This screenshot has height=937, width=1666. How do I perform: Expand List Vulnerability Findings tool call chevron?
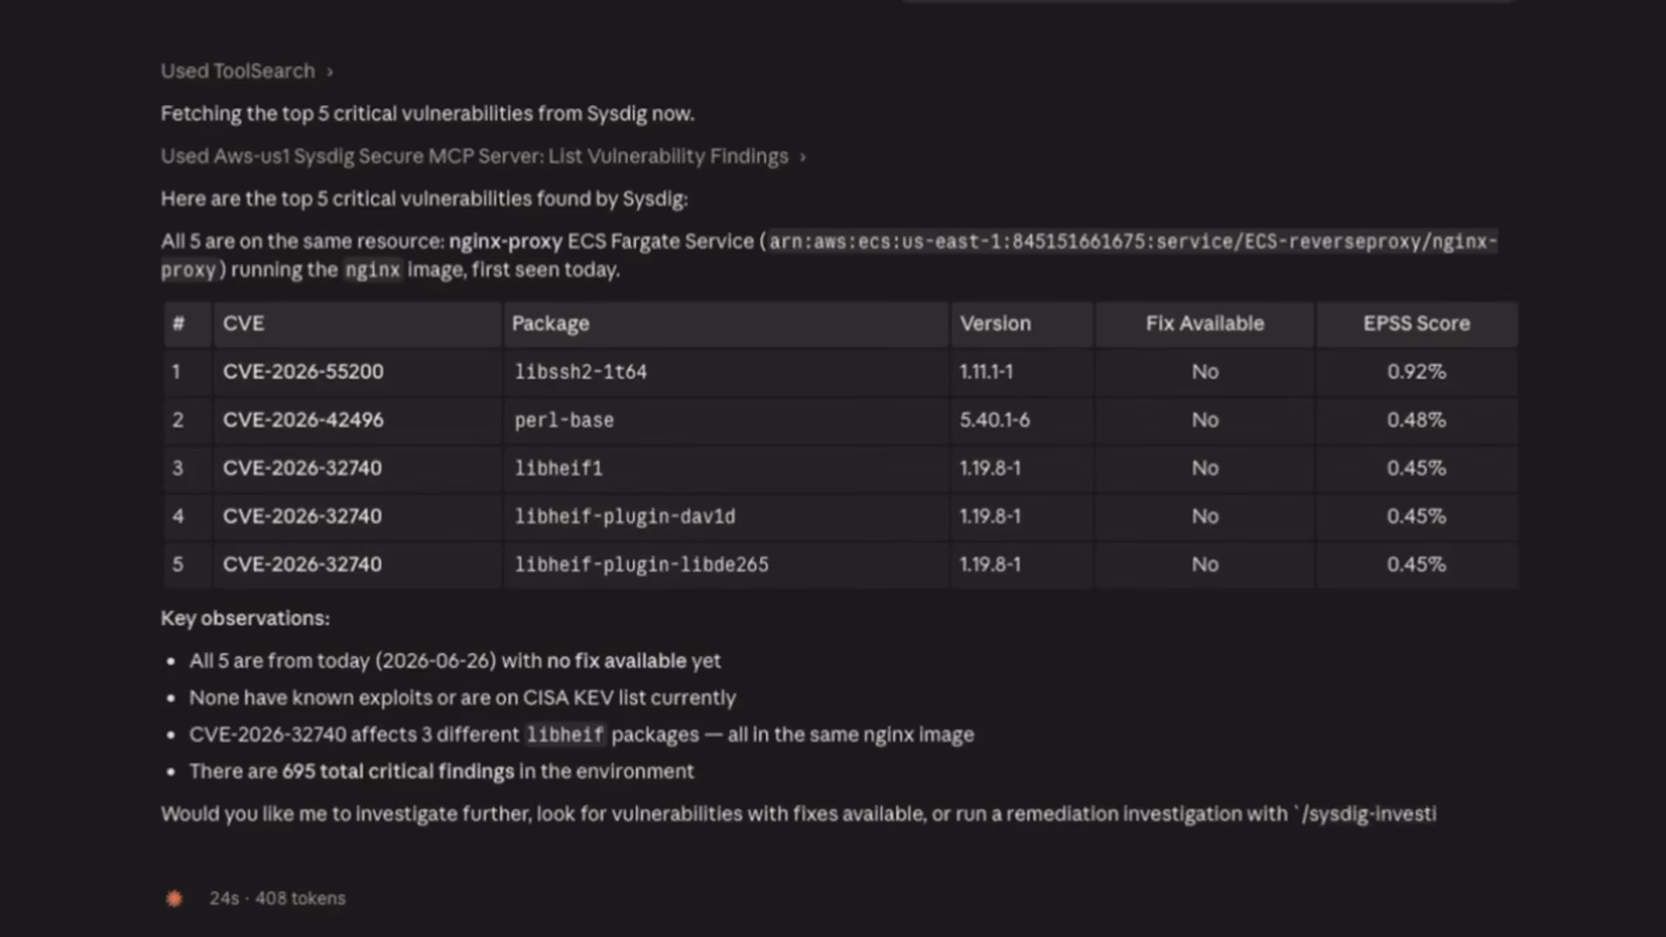(x=803, y=157)
